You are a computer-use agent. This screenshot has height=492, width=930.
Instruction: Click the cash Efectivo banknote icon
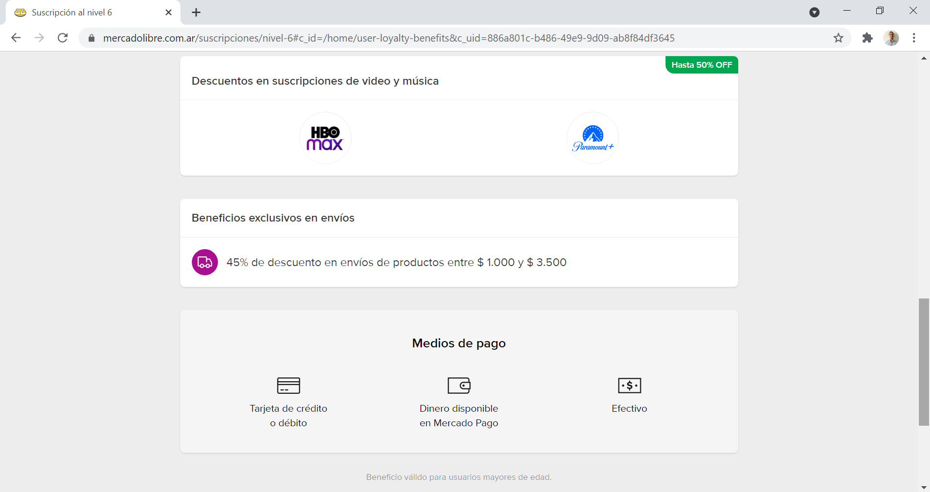click(629, 386)
